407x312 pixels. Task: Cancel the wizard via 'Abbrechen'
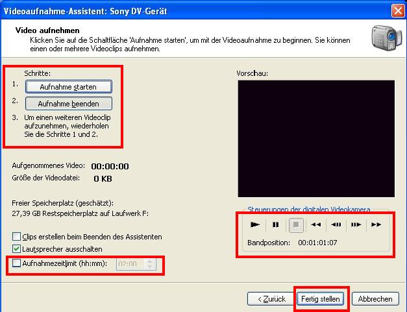click(x=375, y=299)
